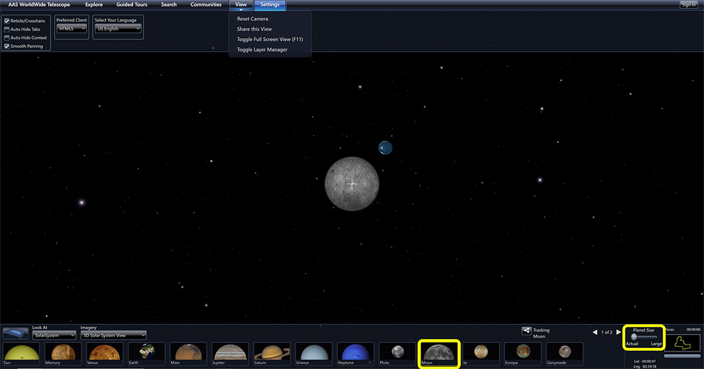The height and width of the screenshot is (369, 704).
Task: Open the Guided Tours tab
Action: [131, 5]
